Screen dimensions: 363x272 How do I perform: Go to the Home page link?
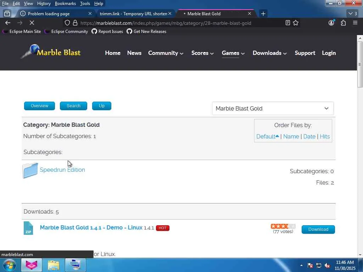pyautogui.click(x=113, y=53)
